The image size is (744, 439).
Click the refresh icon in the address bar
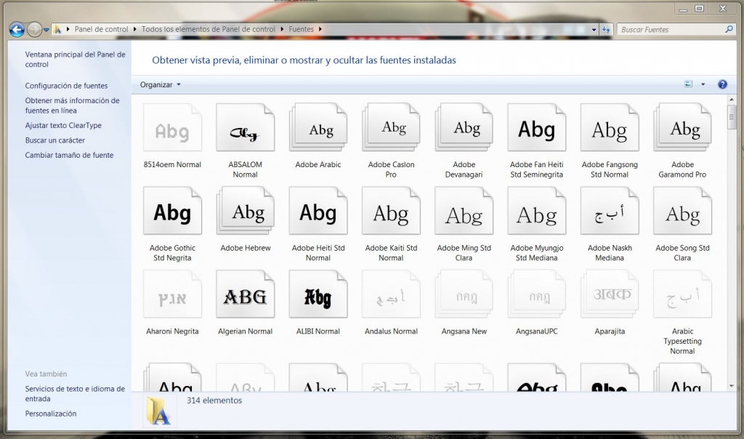tap(606, 29)
